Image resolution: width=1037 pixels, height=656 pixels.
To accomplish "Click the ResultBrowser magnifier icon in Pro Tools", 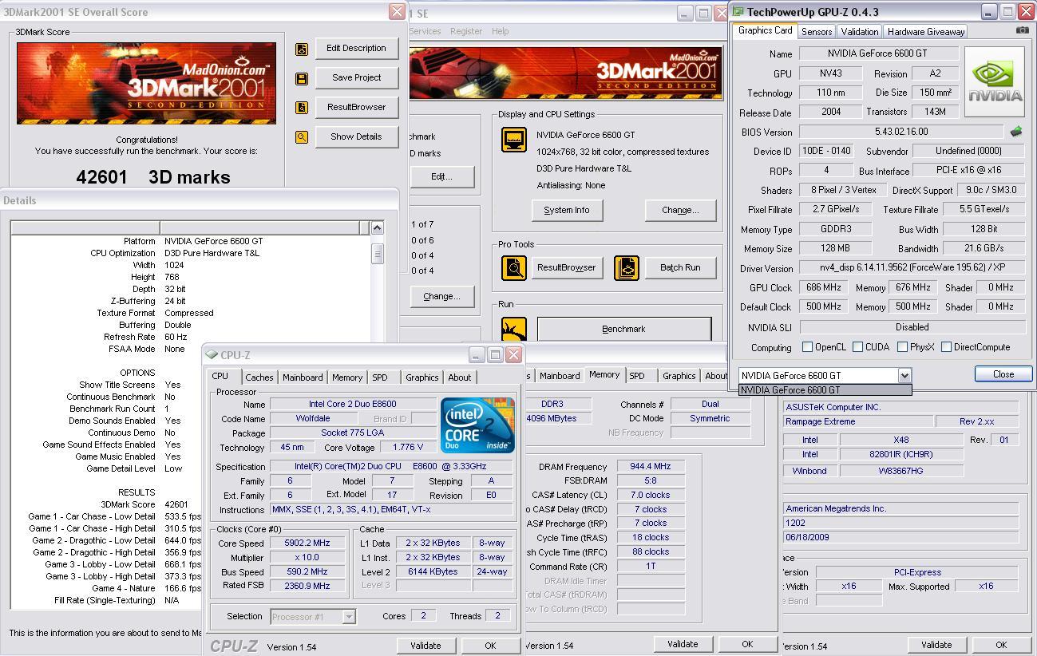I will [x=514, y=268].
